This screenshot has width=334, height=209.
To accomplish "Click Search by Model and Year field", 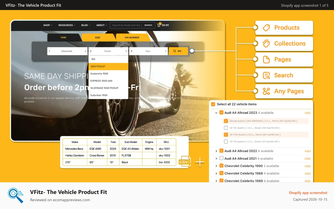I will [x=126, y=25].
